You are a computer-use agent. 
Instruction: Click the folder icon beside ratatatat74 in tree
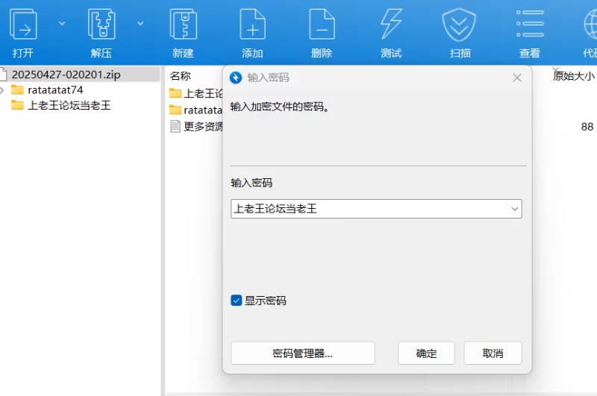pyautogui.click(x=17, y=89)
